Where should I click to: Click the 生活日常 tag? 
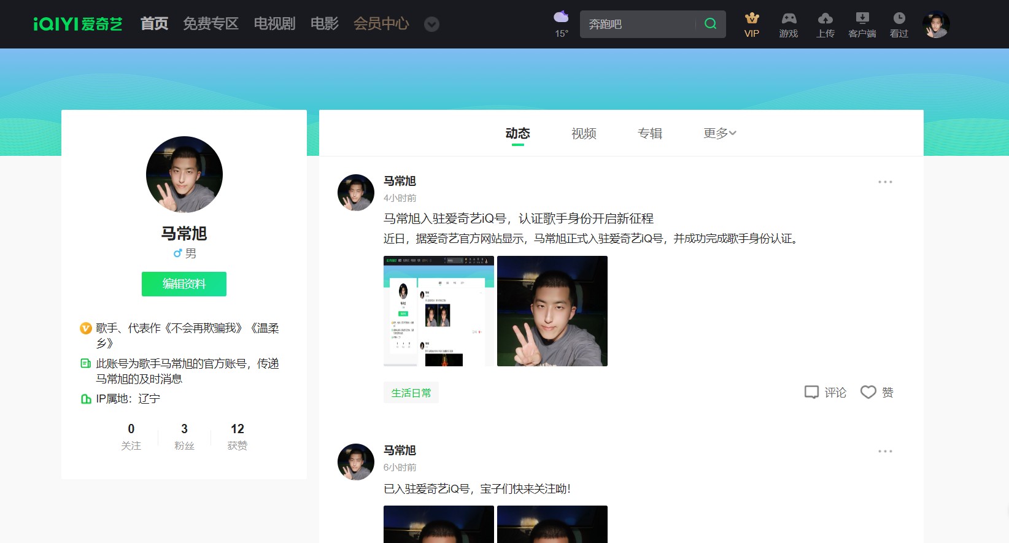pyautogui.click(x=411, y=393)
